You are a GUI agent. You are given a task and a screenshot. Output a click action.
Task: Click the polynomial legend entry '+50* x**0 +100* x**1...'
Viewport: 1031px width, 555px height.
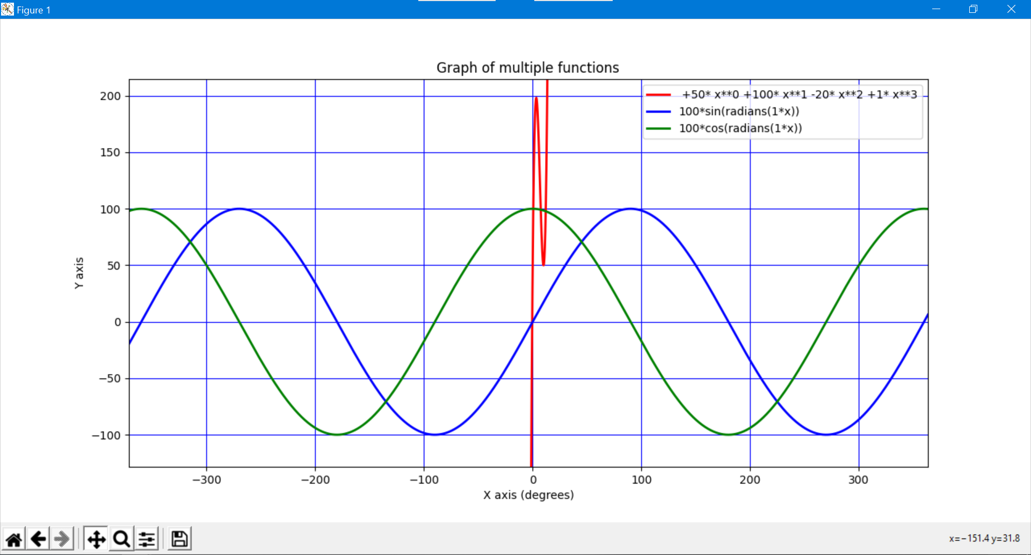[x=799, y=94]
